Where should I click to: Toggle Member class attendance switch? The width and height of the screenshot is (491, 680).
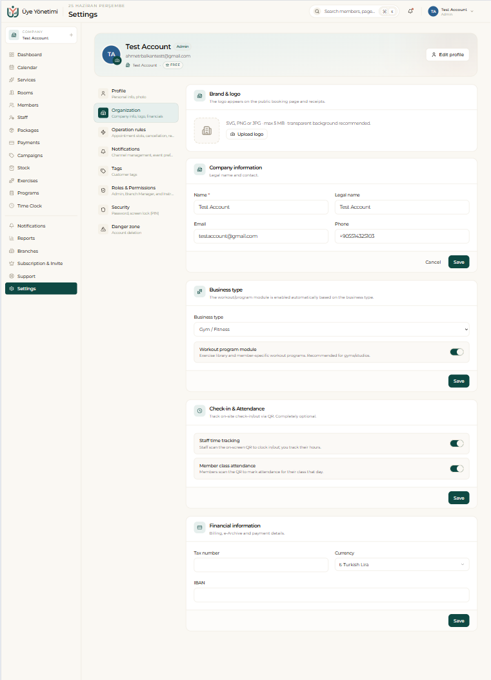click(x=457, y=469)
